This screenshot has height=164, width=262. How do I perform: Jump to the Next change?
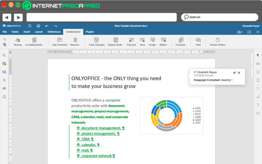[x=142, y=40]
